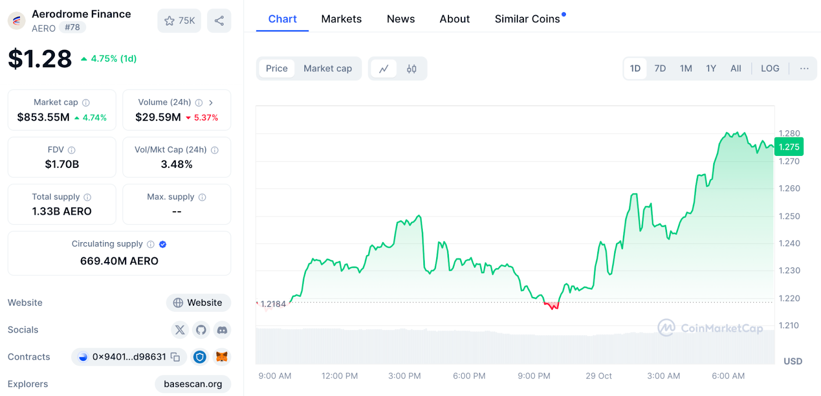Image resolution: width=821 pixels, height=396 pixels.
Task: Click the 0x9401...d98631 contract address
Action: click(129, 357)
